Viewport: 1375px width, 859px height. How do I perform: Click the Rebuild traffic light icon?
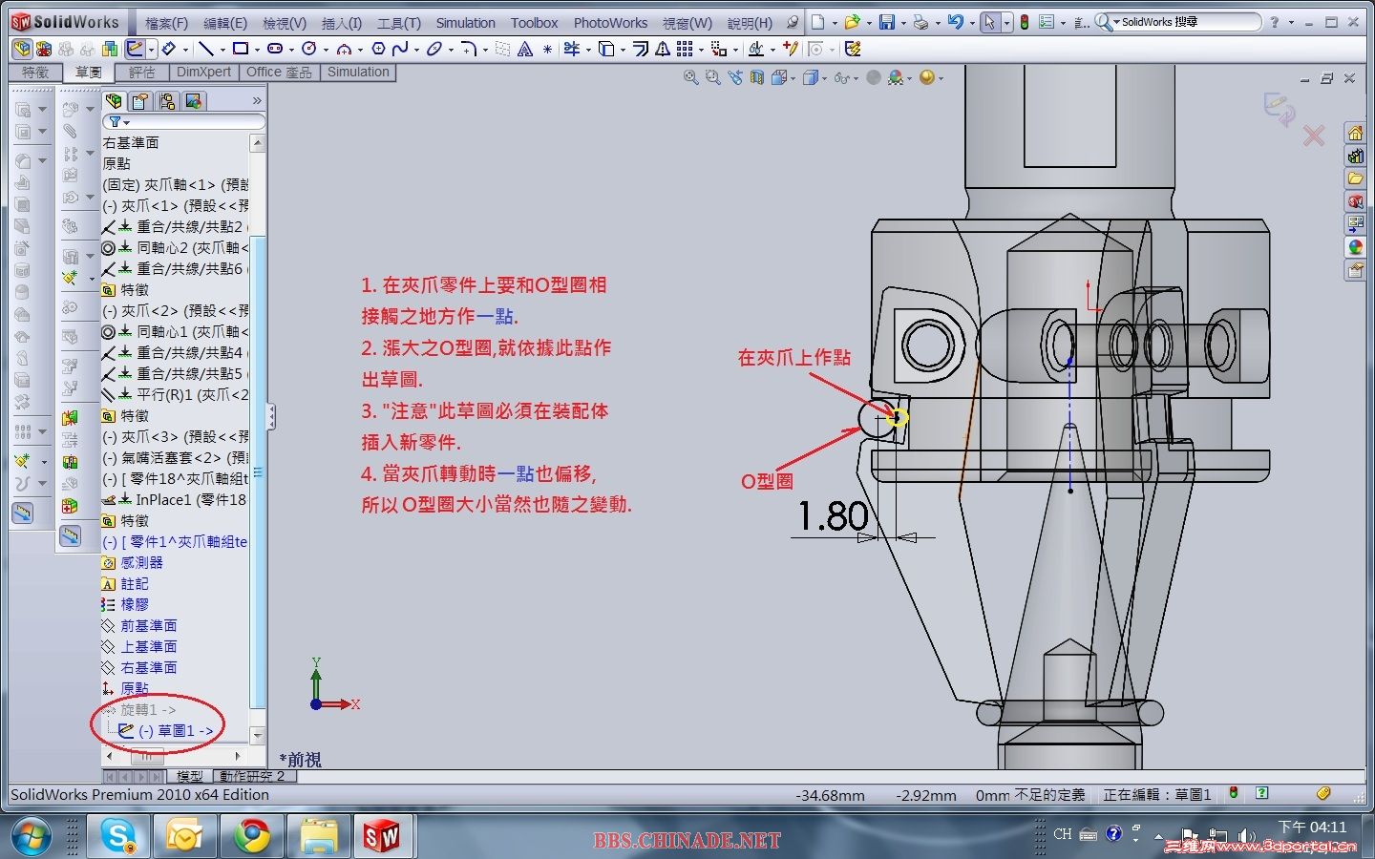pos(1025,22)
